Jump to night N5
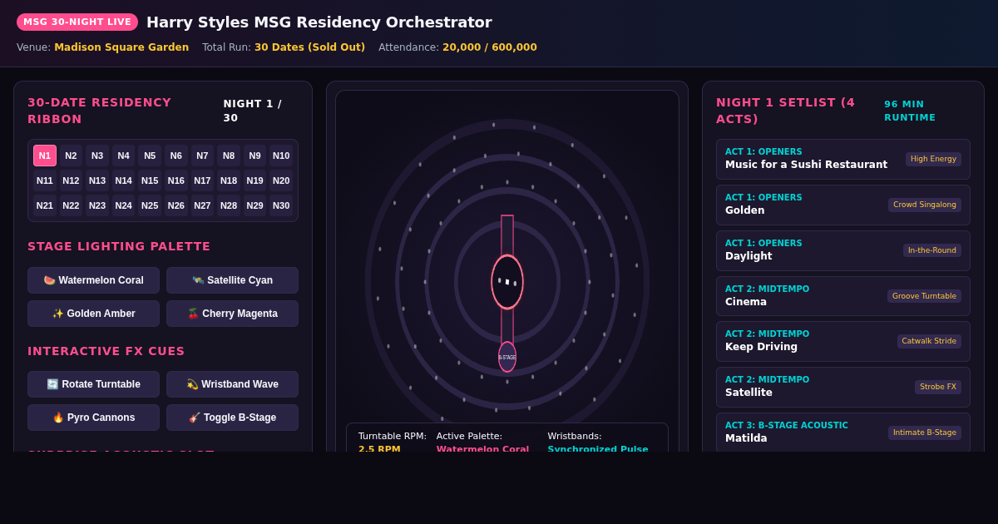 (150, 156)
